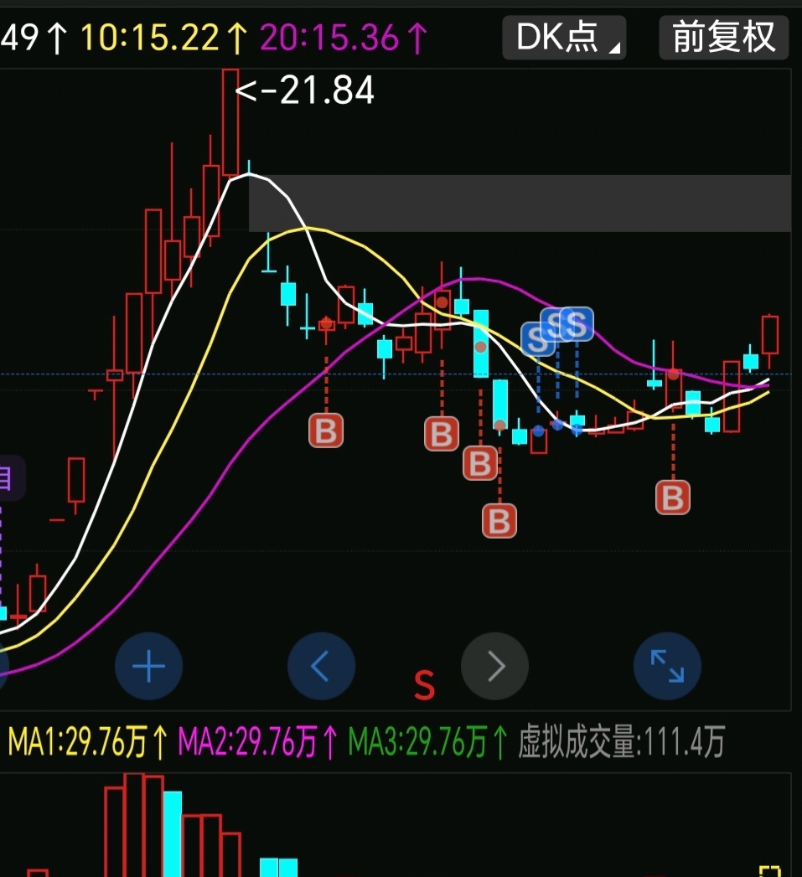Tap the purple tag at left edge
The height and width of the screenshot is (877, 802).
pyautogui.click(x=10, y=478)
